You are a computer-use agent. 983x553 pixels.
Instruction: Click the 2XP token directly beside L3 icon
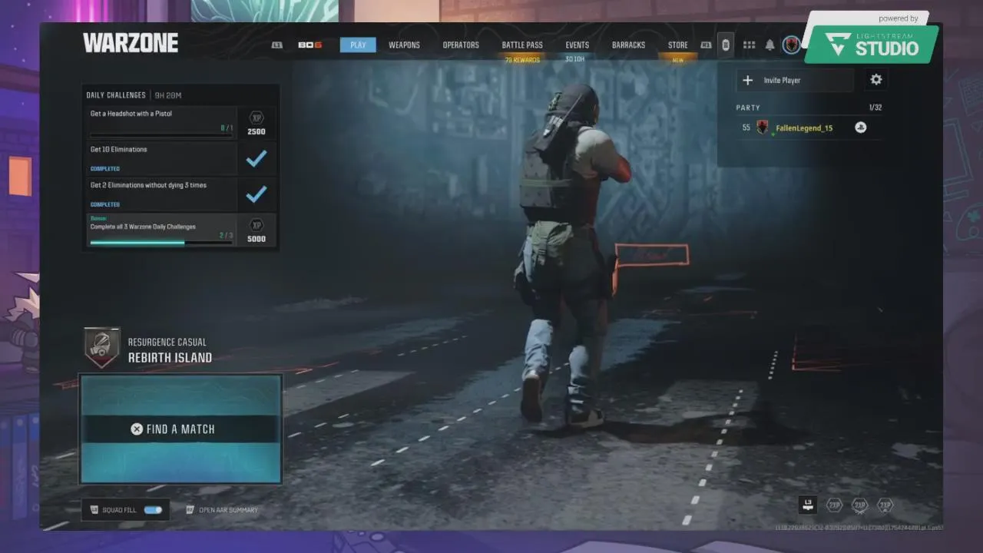point(834,505)
